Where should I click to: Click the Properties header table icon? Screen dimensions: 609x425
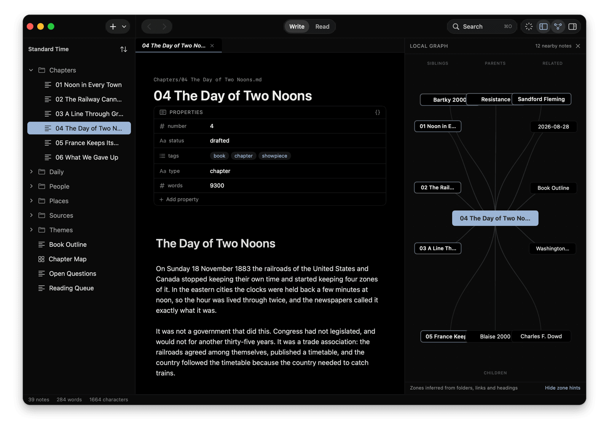click(x=163, y=113)
